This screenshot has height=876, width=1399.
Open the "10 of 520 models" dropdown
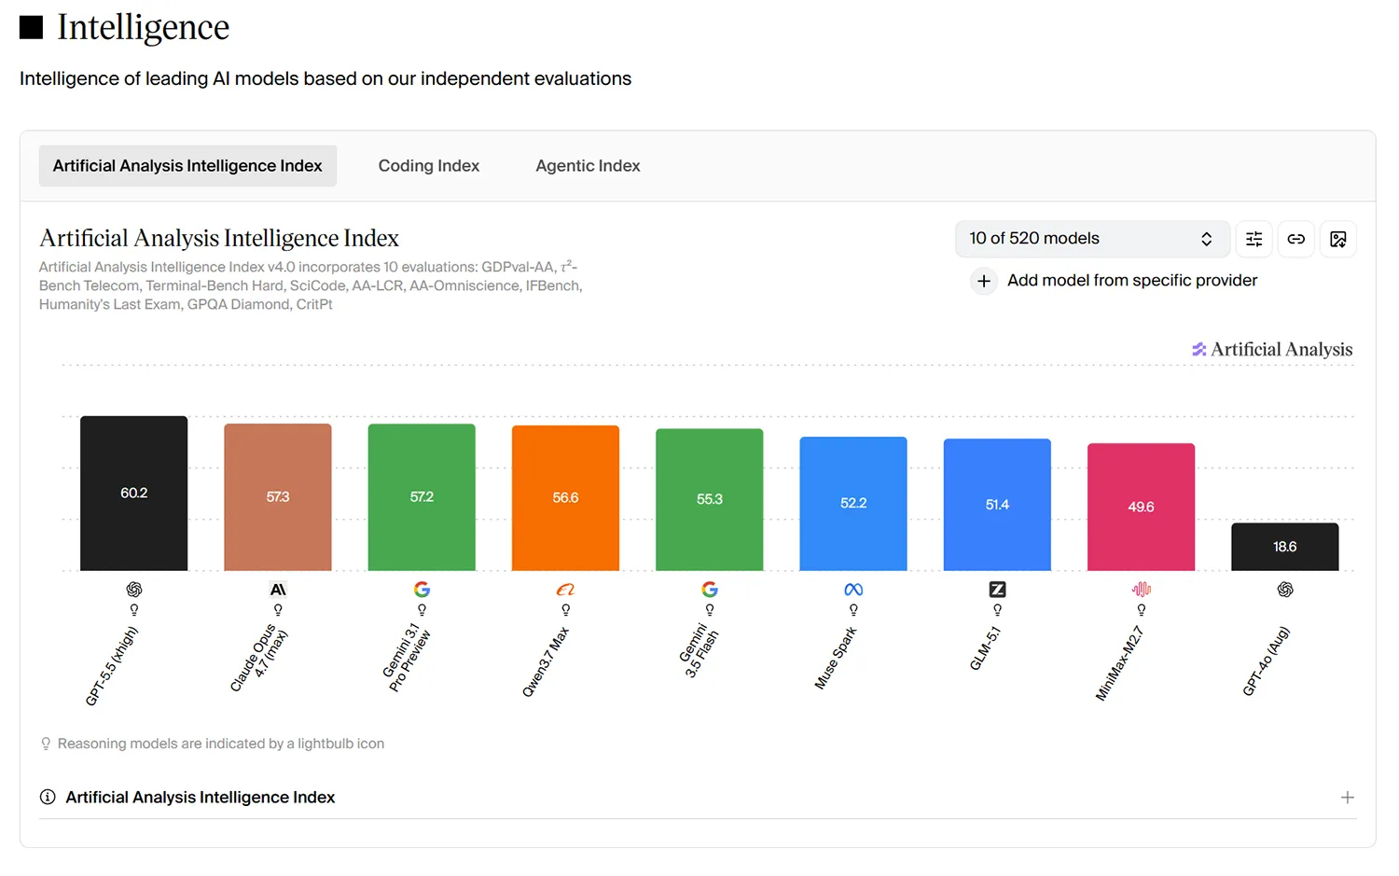1092,239
